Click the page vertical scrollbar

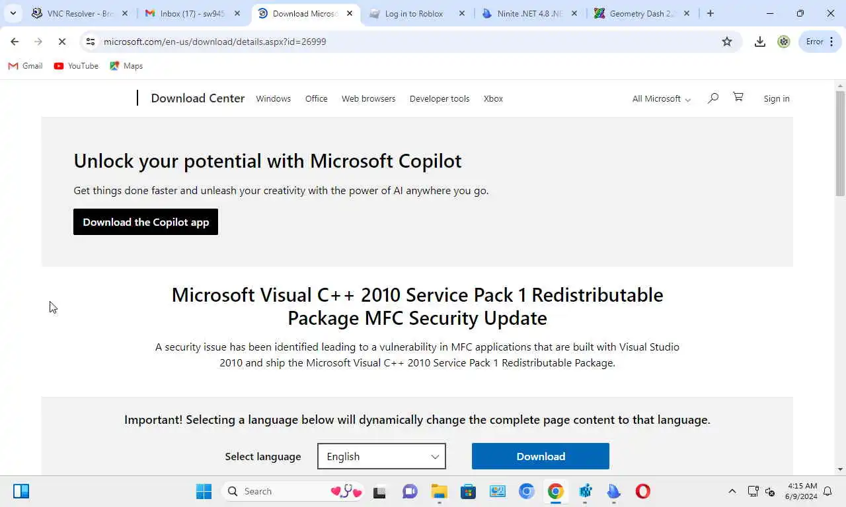coord(841,143)
